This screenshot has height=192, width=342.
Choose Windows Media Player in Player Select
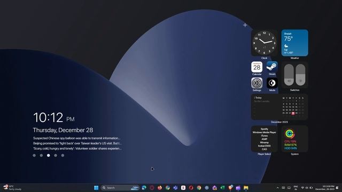click(x=265, y=132)
